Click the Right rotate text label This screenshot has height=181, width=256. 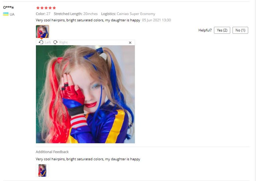point(63,42)
